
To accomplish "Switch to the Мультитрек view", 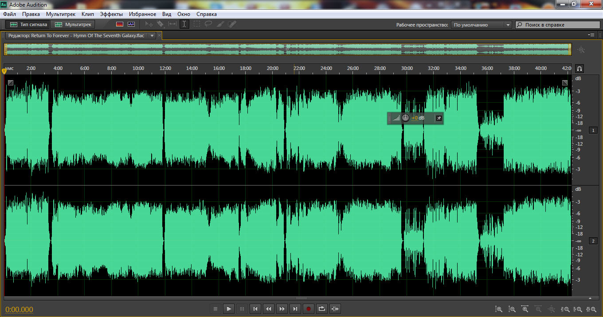I will click(x=73, y=24).
